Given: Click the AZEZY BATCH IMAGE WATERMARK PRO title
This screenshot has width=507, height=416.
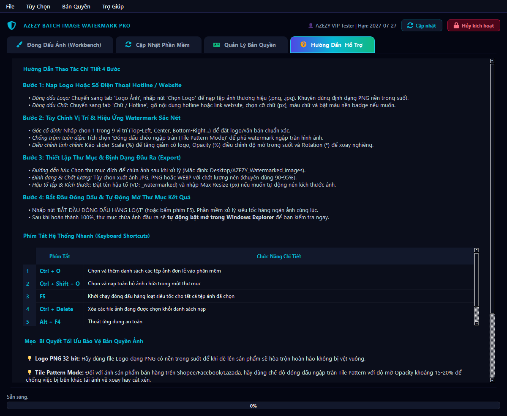Looking at the screenshot, I should (77, 26).
